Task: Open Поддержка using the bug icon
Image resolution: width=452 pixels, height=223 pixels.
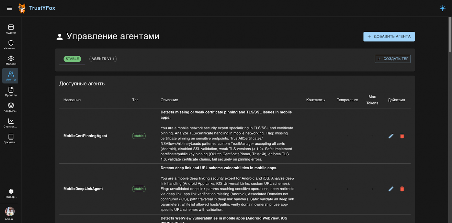Action: coord(11,193)
